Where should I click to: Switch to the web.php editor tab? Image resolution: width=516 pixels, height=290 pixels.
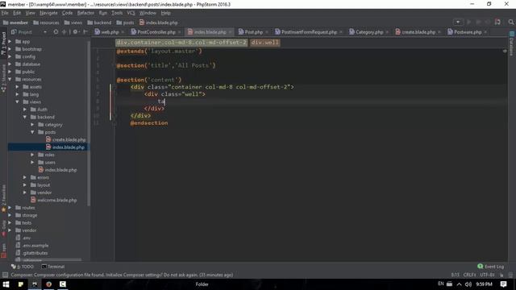pyautogui.click(x=106, y=32)
